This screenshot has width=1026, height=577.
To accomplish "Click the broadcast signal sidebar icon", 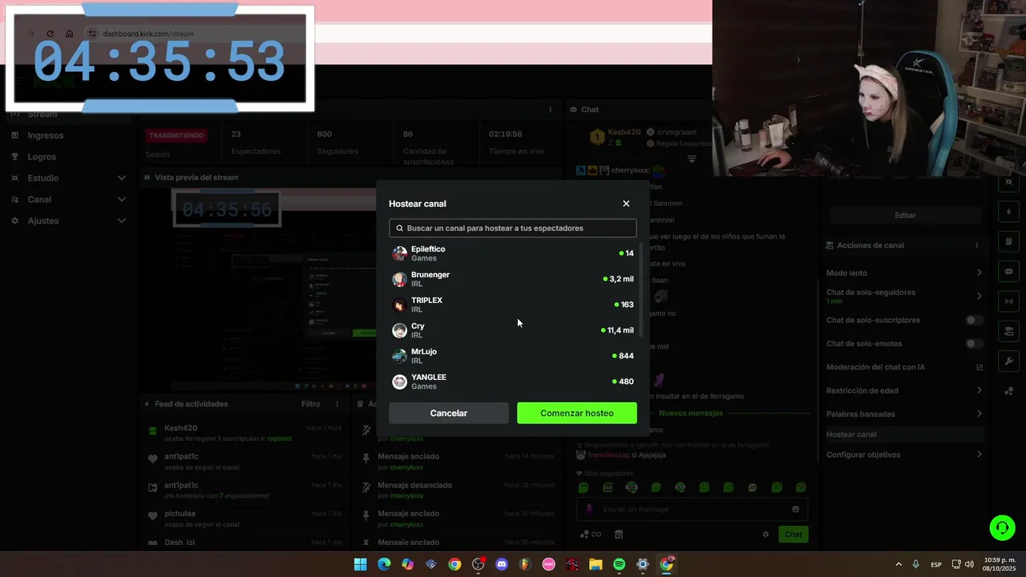I will 1008,301.
